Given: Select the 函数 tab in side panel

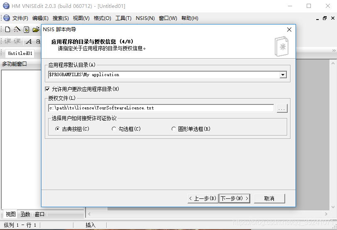Looking at the screenshot, I should (x=25, y=214).
